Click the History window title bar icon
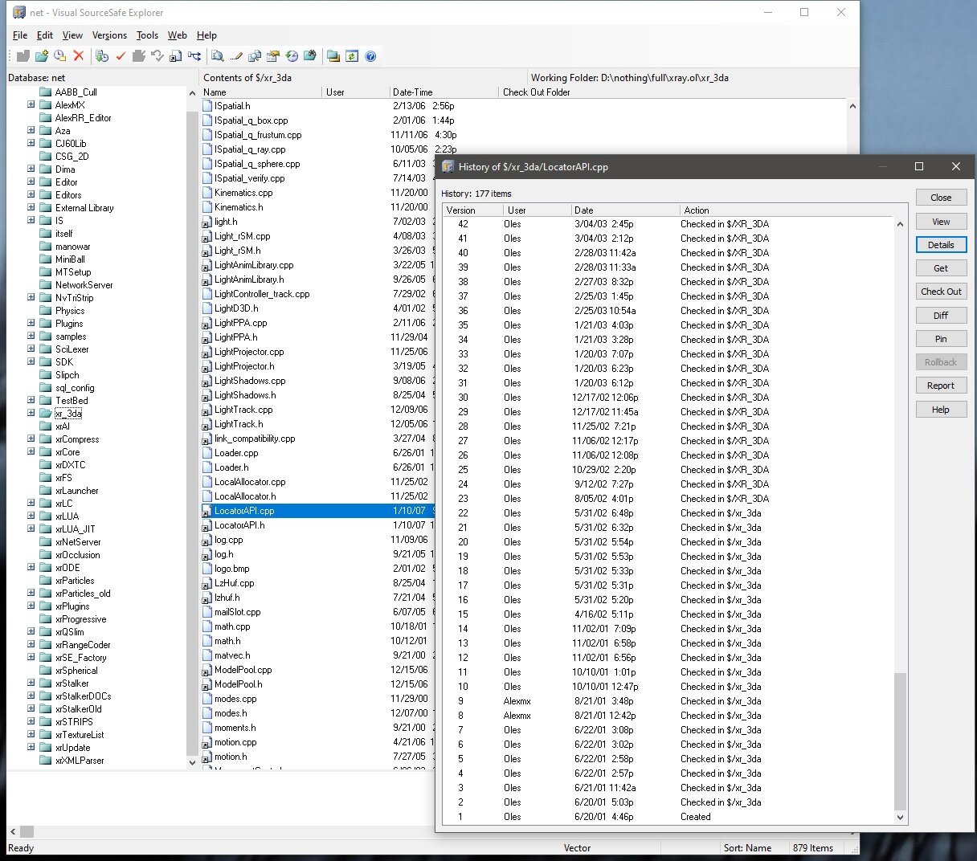Screen dimensions: 977x861 (448, 166)
